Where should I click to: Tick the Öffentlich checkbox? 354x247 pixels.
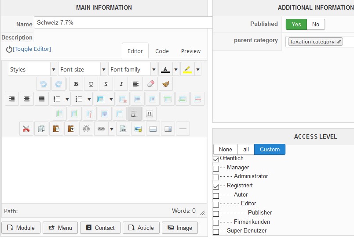click(216, 159)
